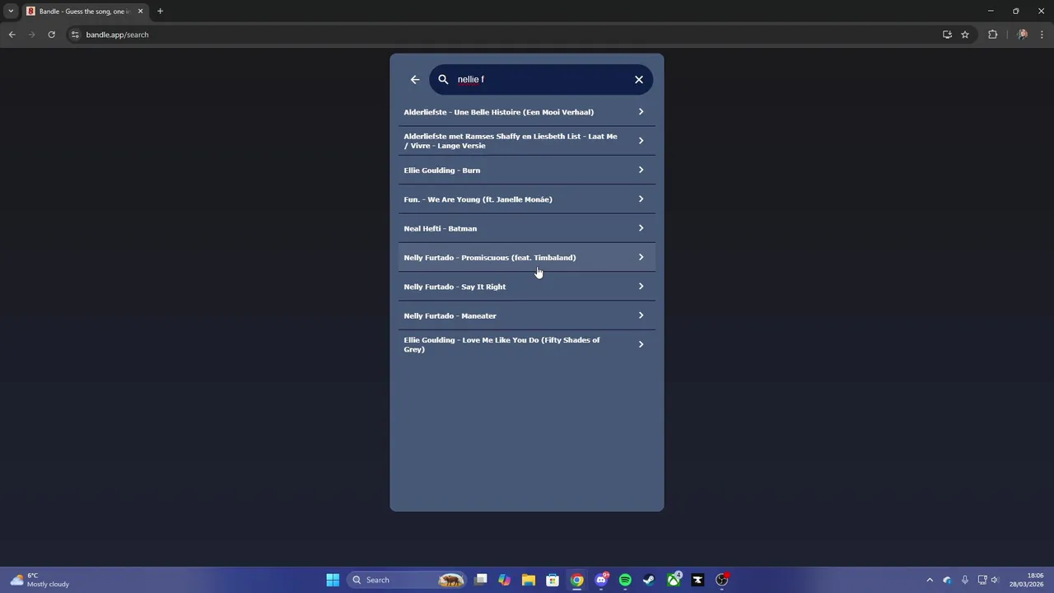Choose Ellie Goulding - Burn result

tap(527, 170)
